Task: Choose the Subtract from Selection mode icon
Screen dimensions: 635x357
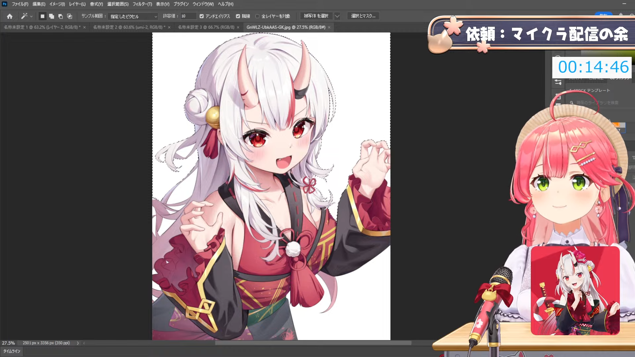Action: click(x=61, y=16)
